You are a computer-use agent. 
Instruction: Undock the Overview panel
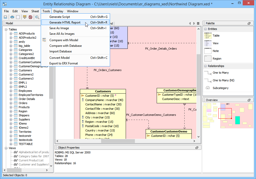[249, 100]
